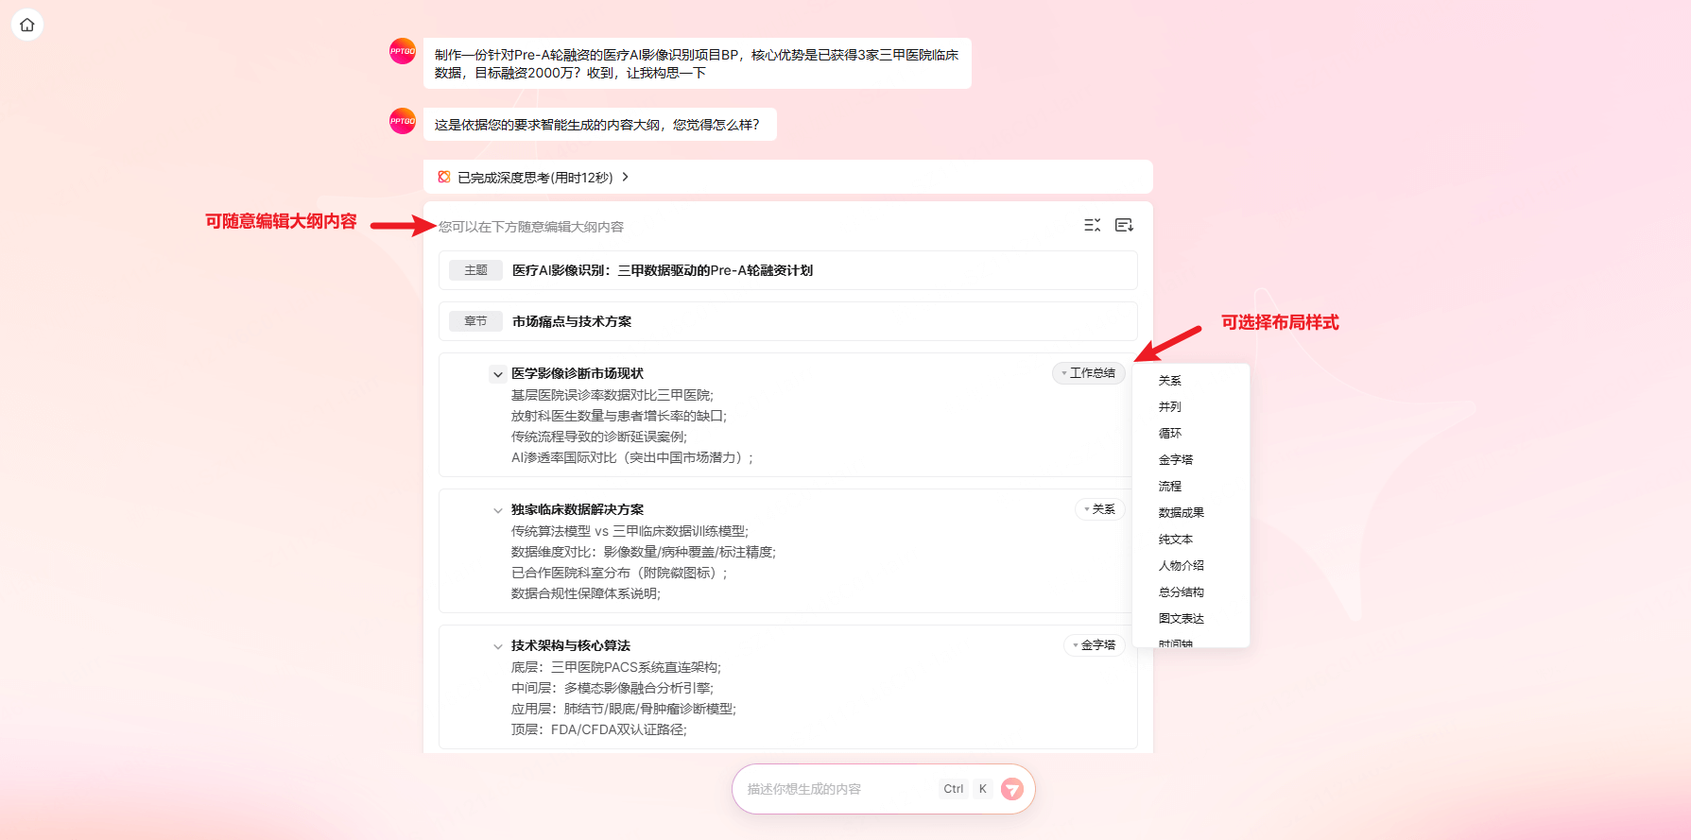Open 工作总结 layout dropdown
Screen dimensions: 1691x840
[1089, 373]
